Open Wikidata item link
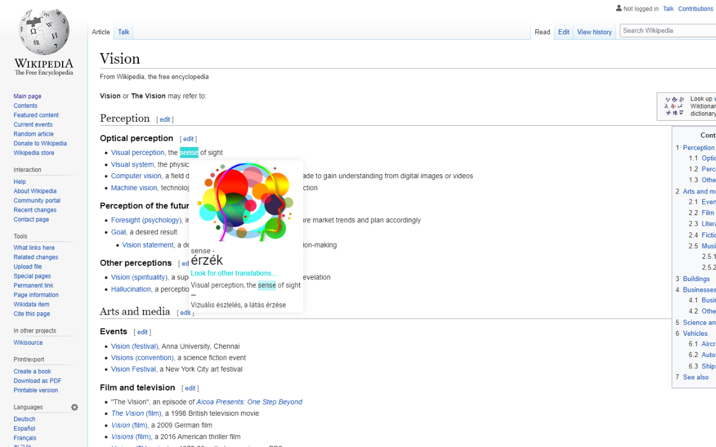The image size is (716, 447). (31, 305)
